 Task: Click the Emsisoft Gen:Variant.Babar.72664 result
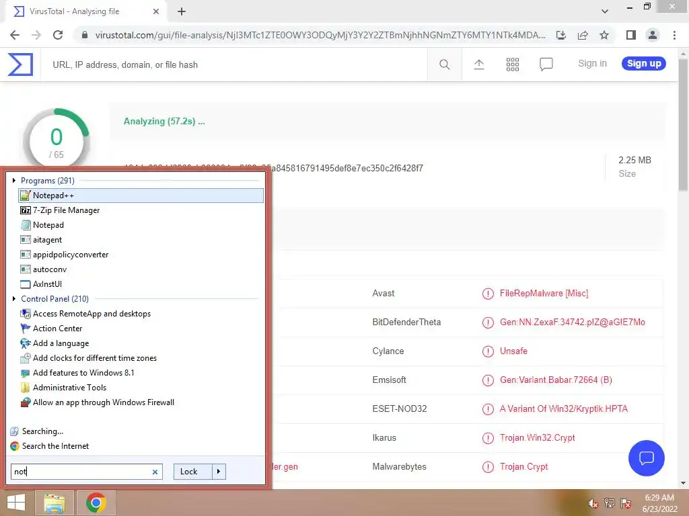point(556,380)
